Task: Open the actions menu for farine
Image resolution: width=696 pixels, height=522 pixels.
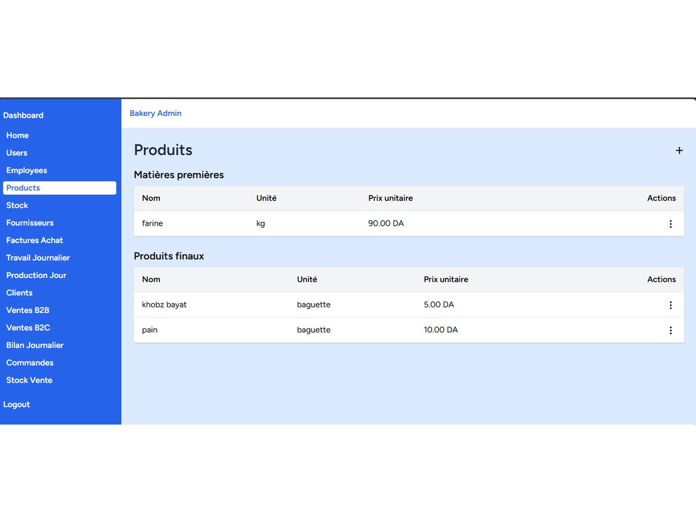Action: click(670, 224)
